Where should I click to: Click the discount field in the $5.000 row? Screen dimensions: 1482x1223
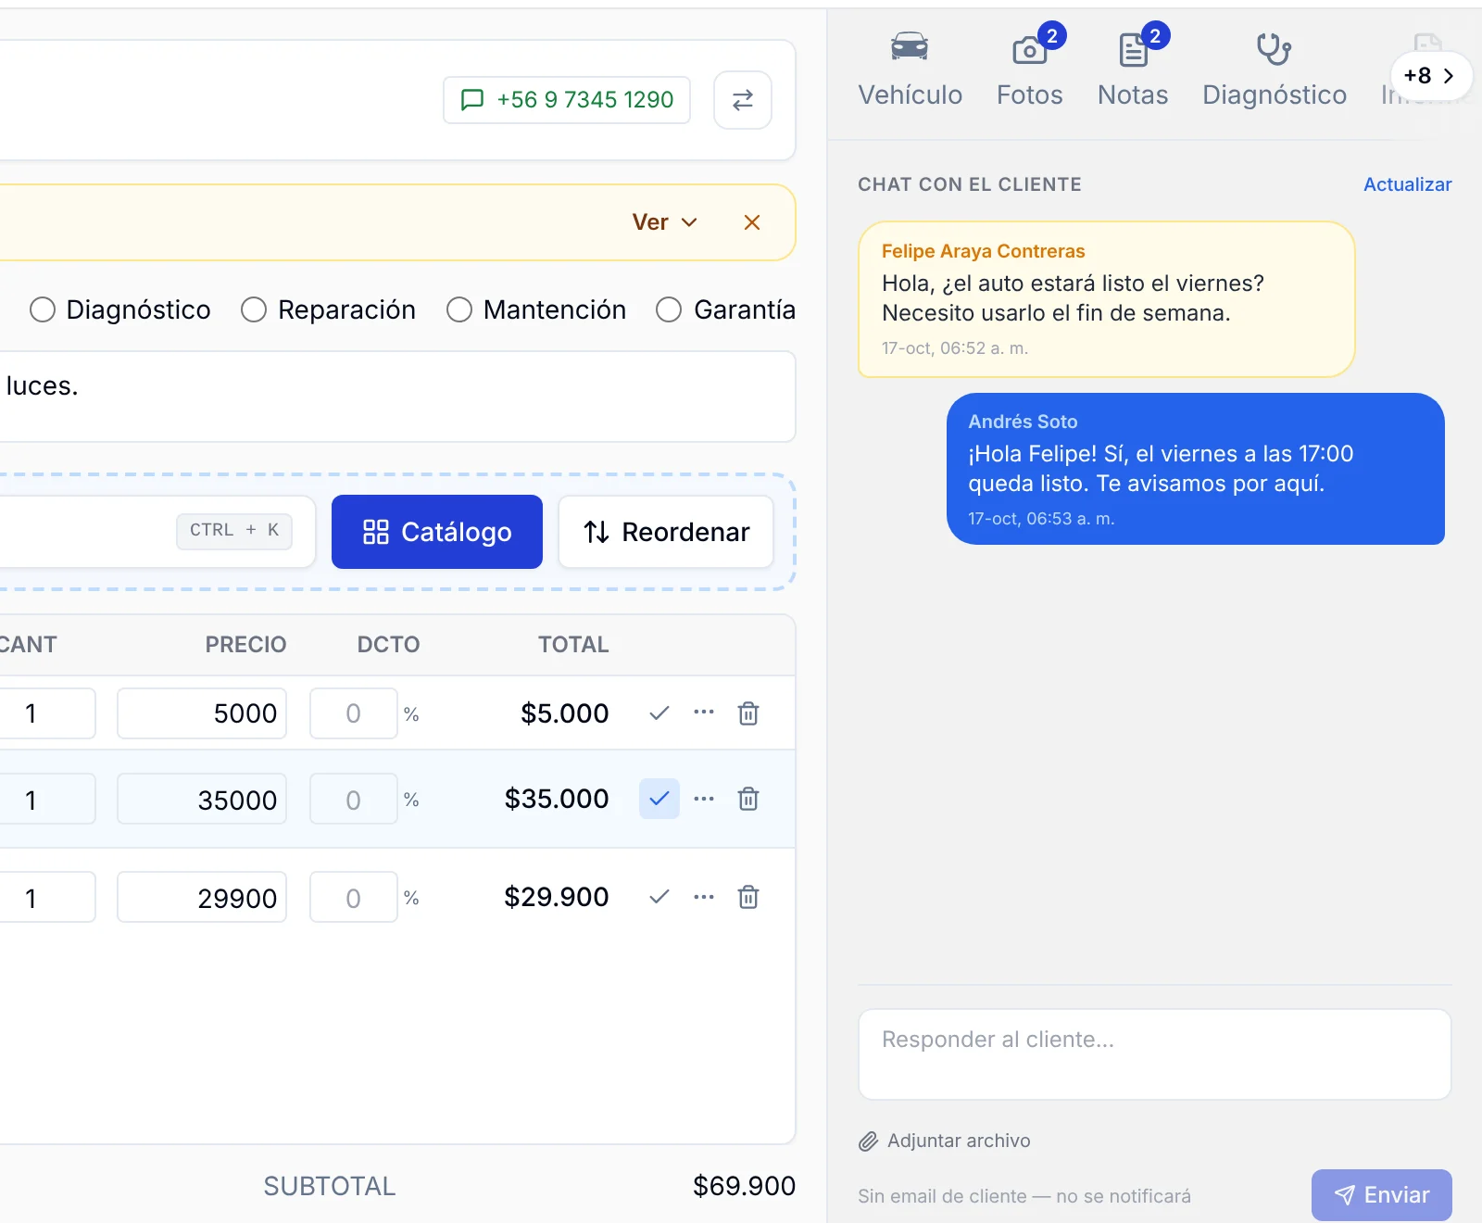[x=354, y=713]
